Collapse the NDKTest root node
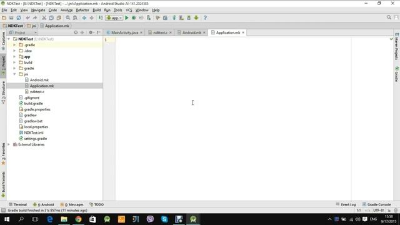The image size is (400, 225). point(9,39)
